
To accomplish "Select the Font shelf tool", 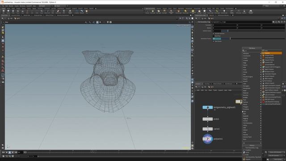I will [x=63, y=12].
